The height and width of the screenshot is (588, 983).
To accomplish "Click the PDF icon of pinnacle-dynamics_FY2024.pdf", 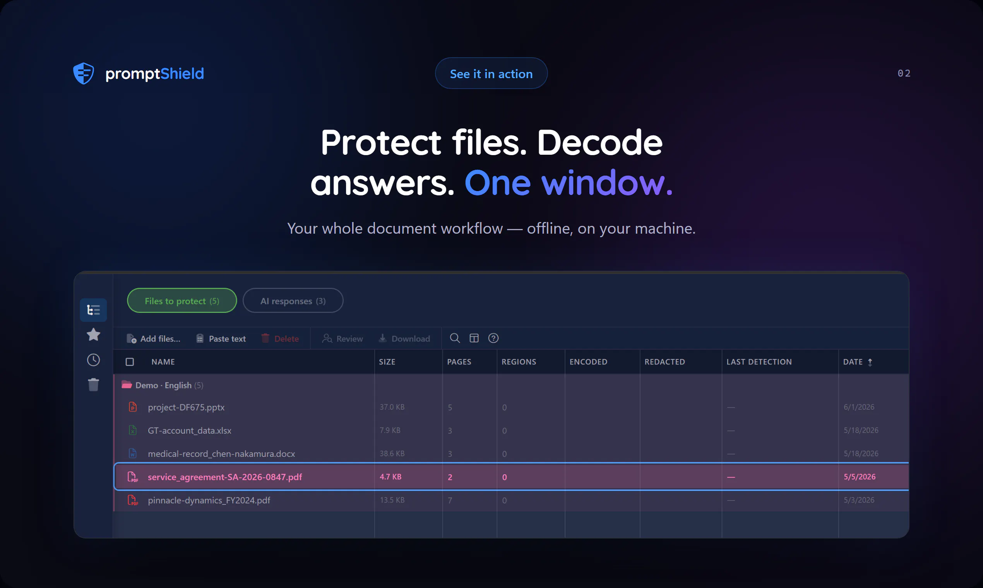I will pos(133,500).
